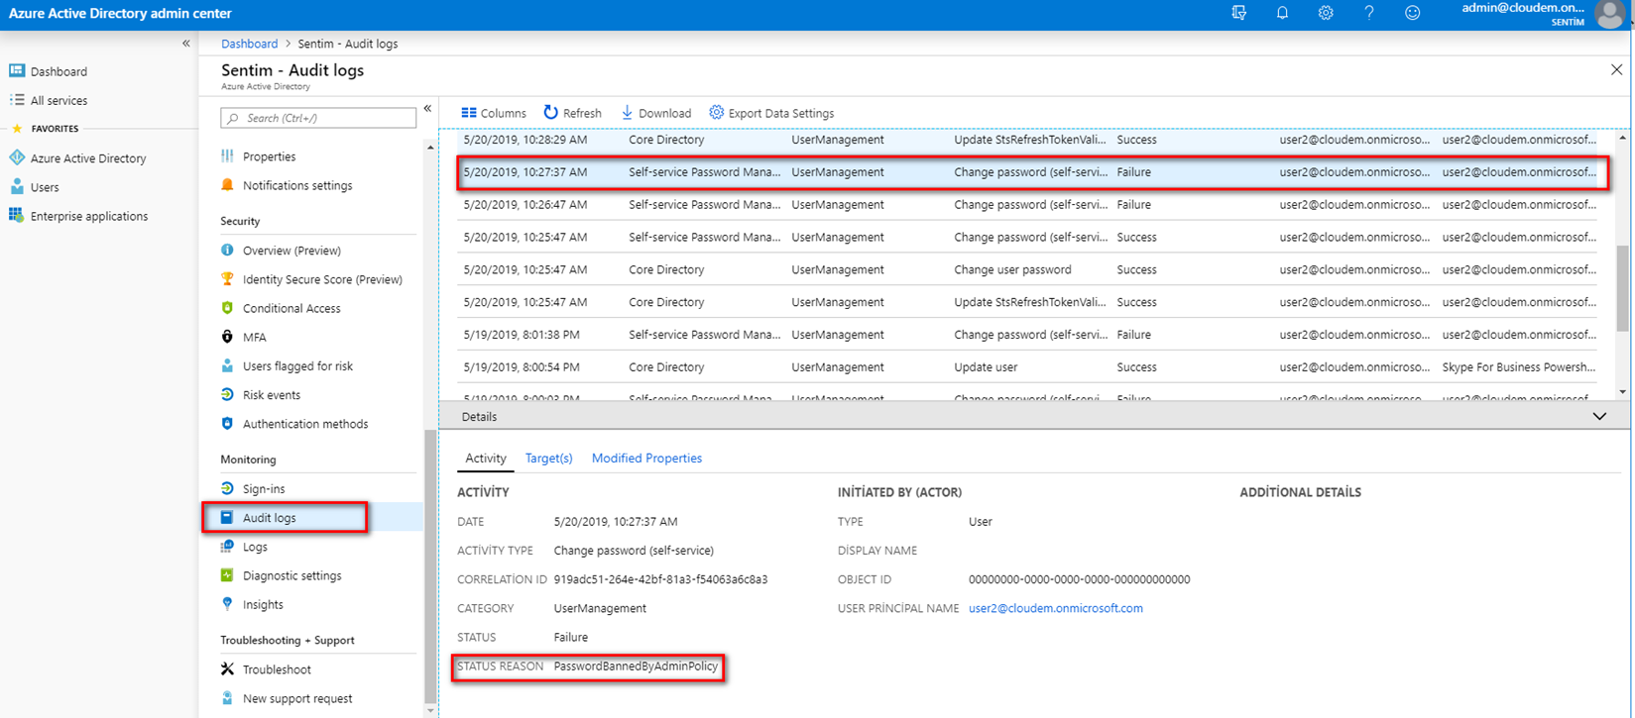Screen dimensions: 1635x718
Task: Switch to the Target(s) tab
Action: (x=549, y=459)
